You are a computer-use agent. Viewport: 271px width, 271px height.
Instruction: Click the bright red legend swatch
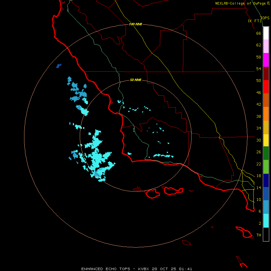tap(266, 87)
